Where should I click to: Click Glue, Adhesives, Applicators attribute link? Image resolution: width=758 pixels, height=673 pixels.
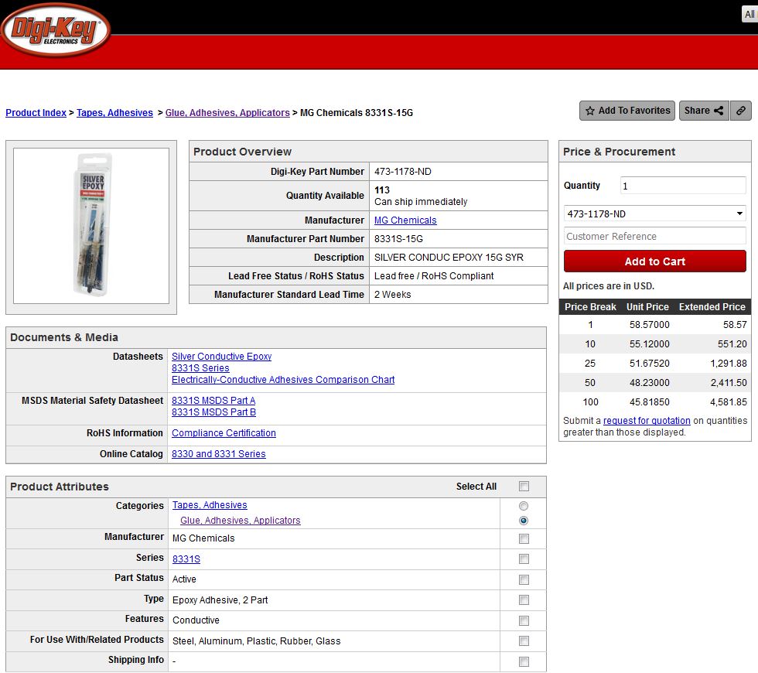[x=241, y=520]
